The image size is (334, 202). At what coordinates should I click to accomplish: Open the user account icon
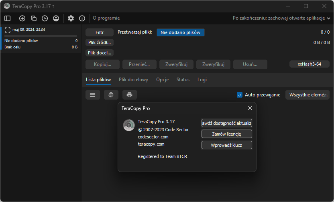tap(56, 18)
